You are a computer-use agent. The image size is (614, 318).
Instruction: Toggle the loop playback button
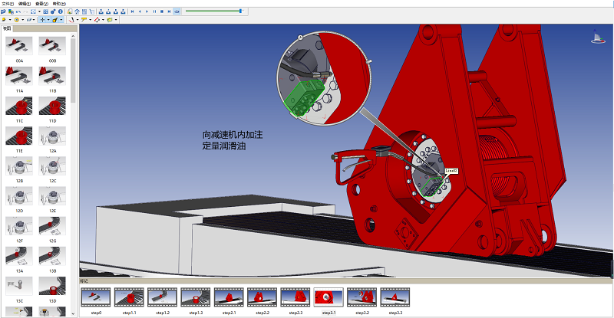(177, 11)
